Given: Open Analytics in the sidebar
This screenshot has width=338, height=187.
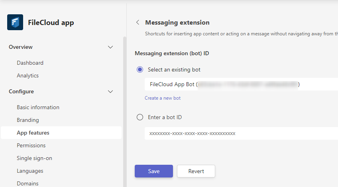Looking at the screenshot, I should point(28,75).
